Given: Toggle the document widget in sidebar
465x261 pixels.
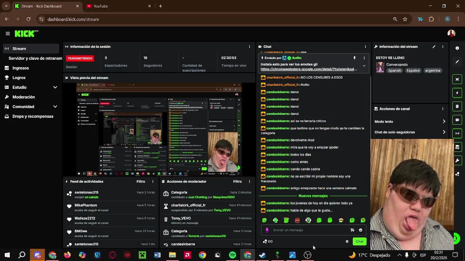Looking at the screenshot, I should click(x=457, y=106).
